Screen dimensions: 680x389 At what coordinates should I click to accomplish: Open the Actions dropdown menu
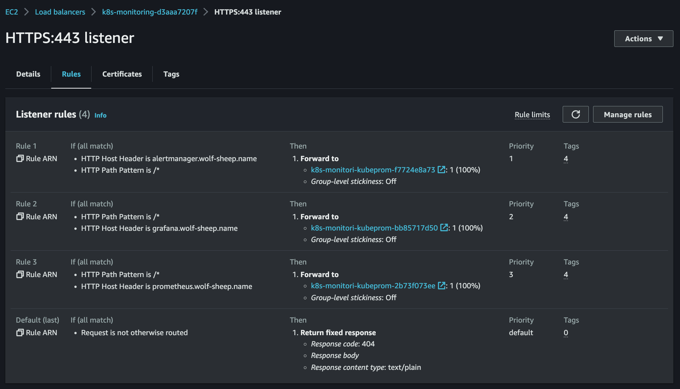tap(643, 39)
